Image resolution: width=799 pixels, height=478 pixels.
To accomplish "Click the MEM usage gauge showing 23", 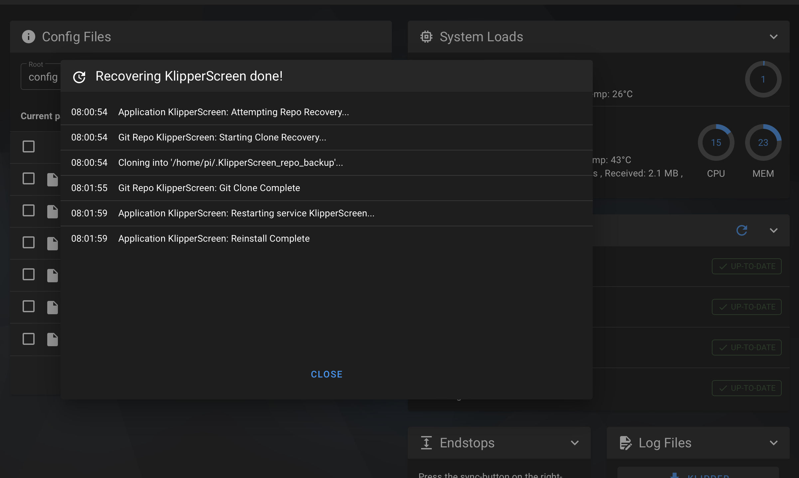I will (x=763, y=142).
